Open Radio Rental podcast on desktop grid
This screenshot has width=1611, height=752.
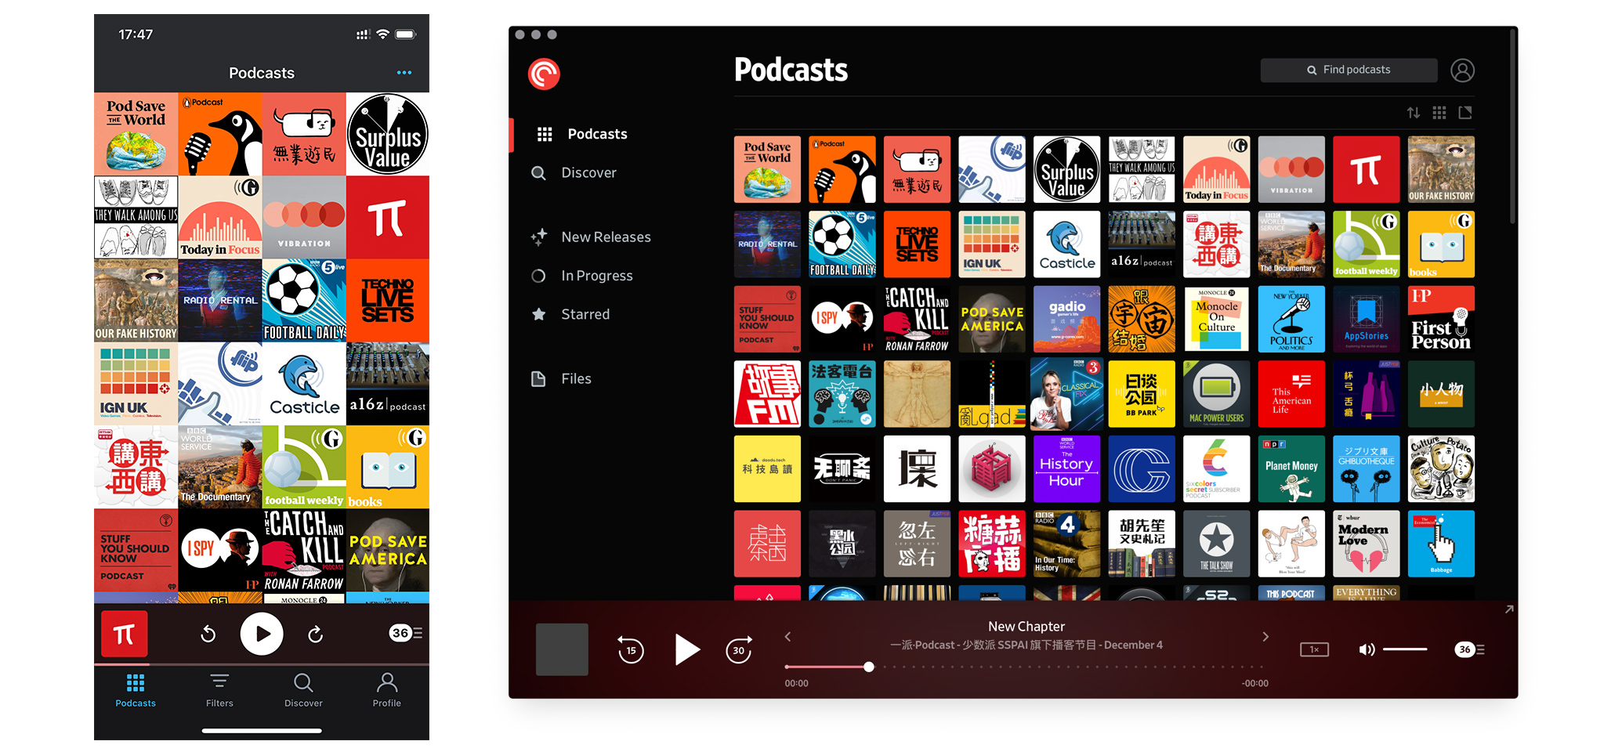pos(767,244)
